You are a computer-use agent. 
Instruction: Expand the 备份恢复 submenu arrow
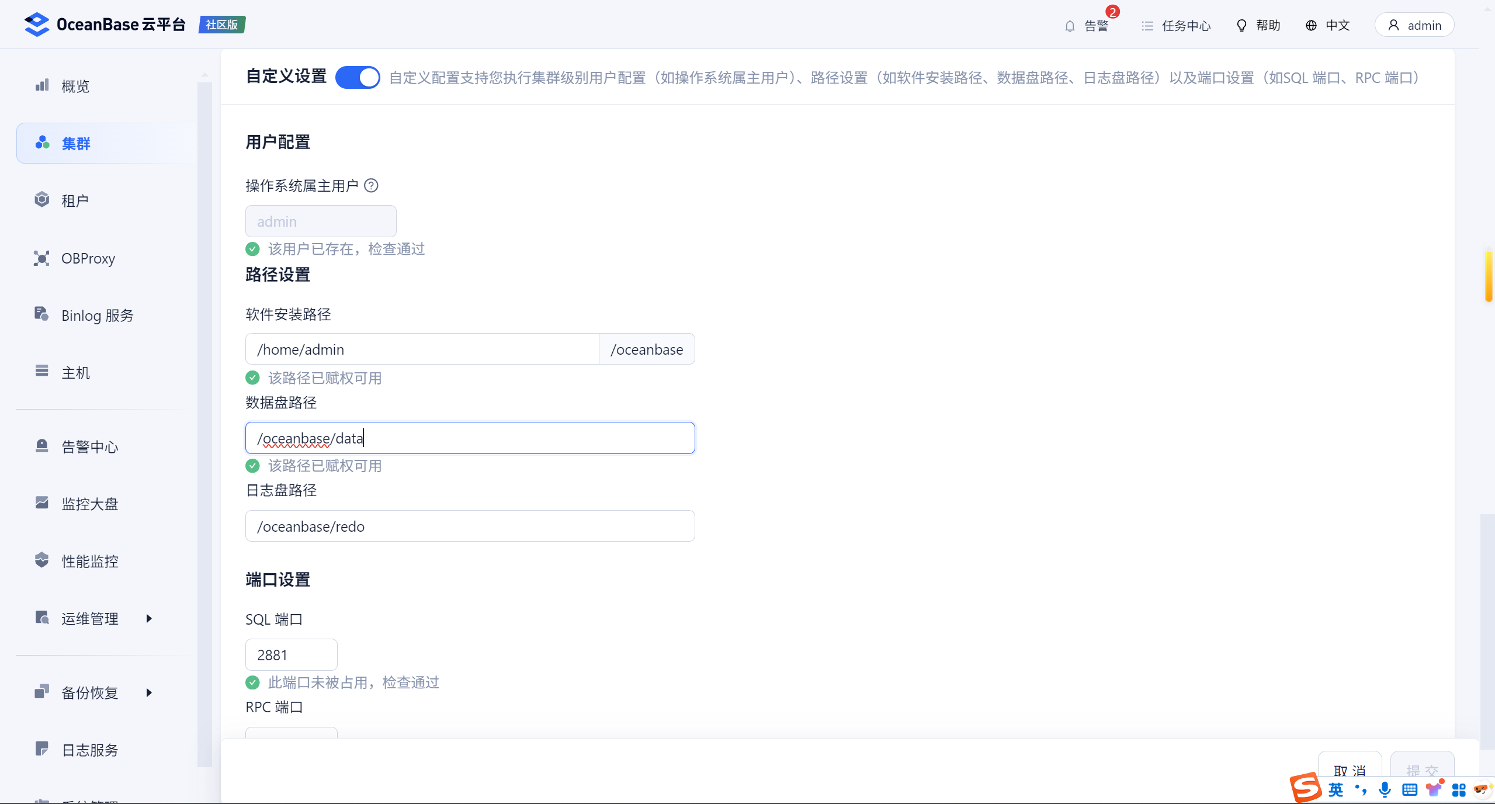click(x=149, y=692)
